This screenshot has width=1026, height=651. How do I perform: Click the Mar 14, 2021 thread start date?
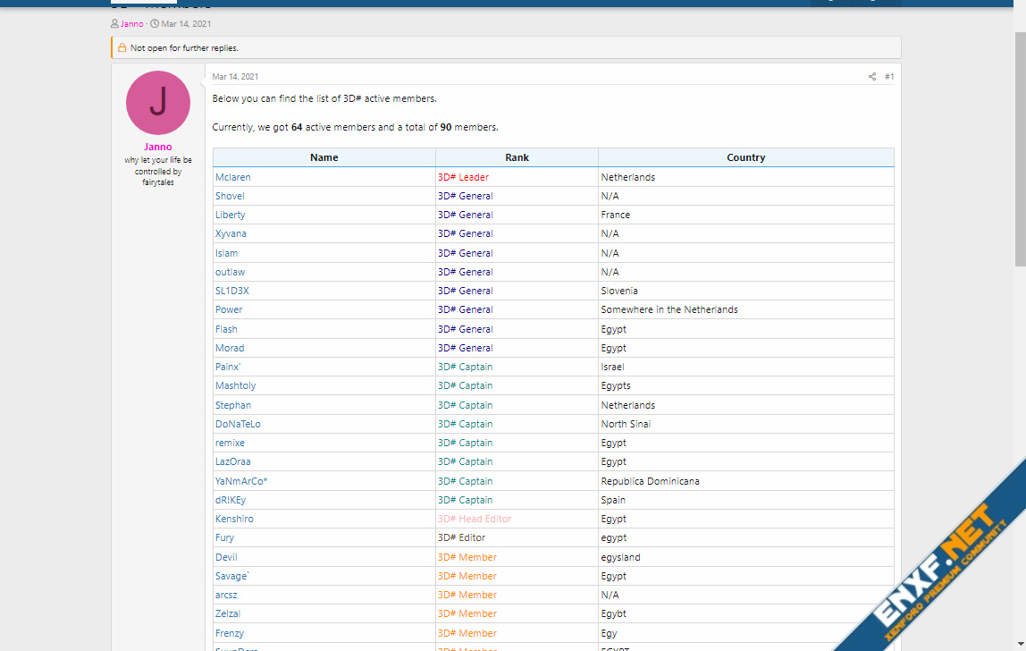[x=186, y=24]
